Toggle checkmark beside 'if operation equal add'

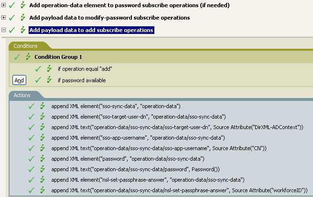(38, 69)
